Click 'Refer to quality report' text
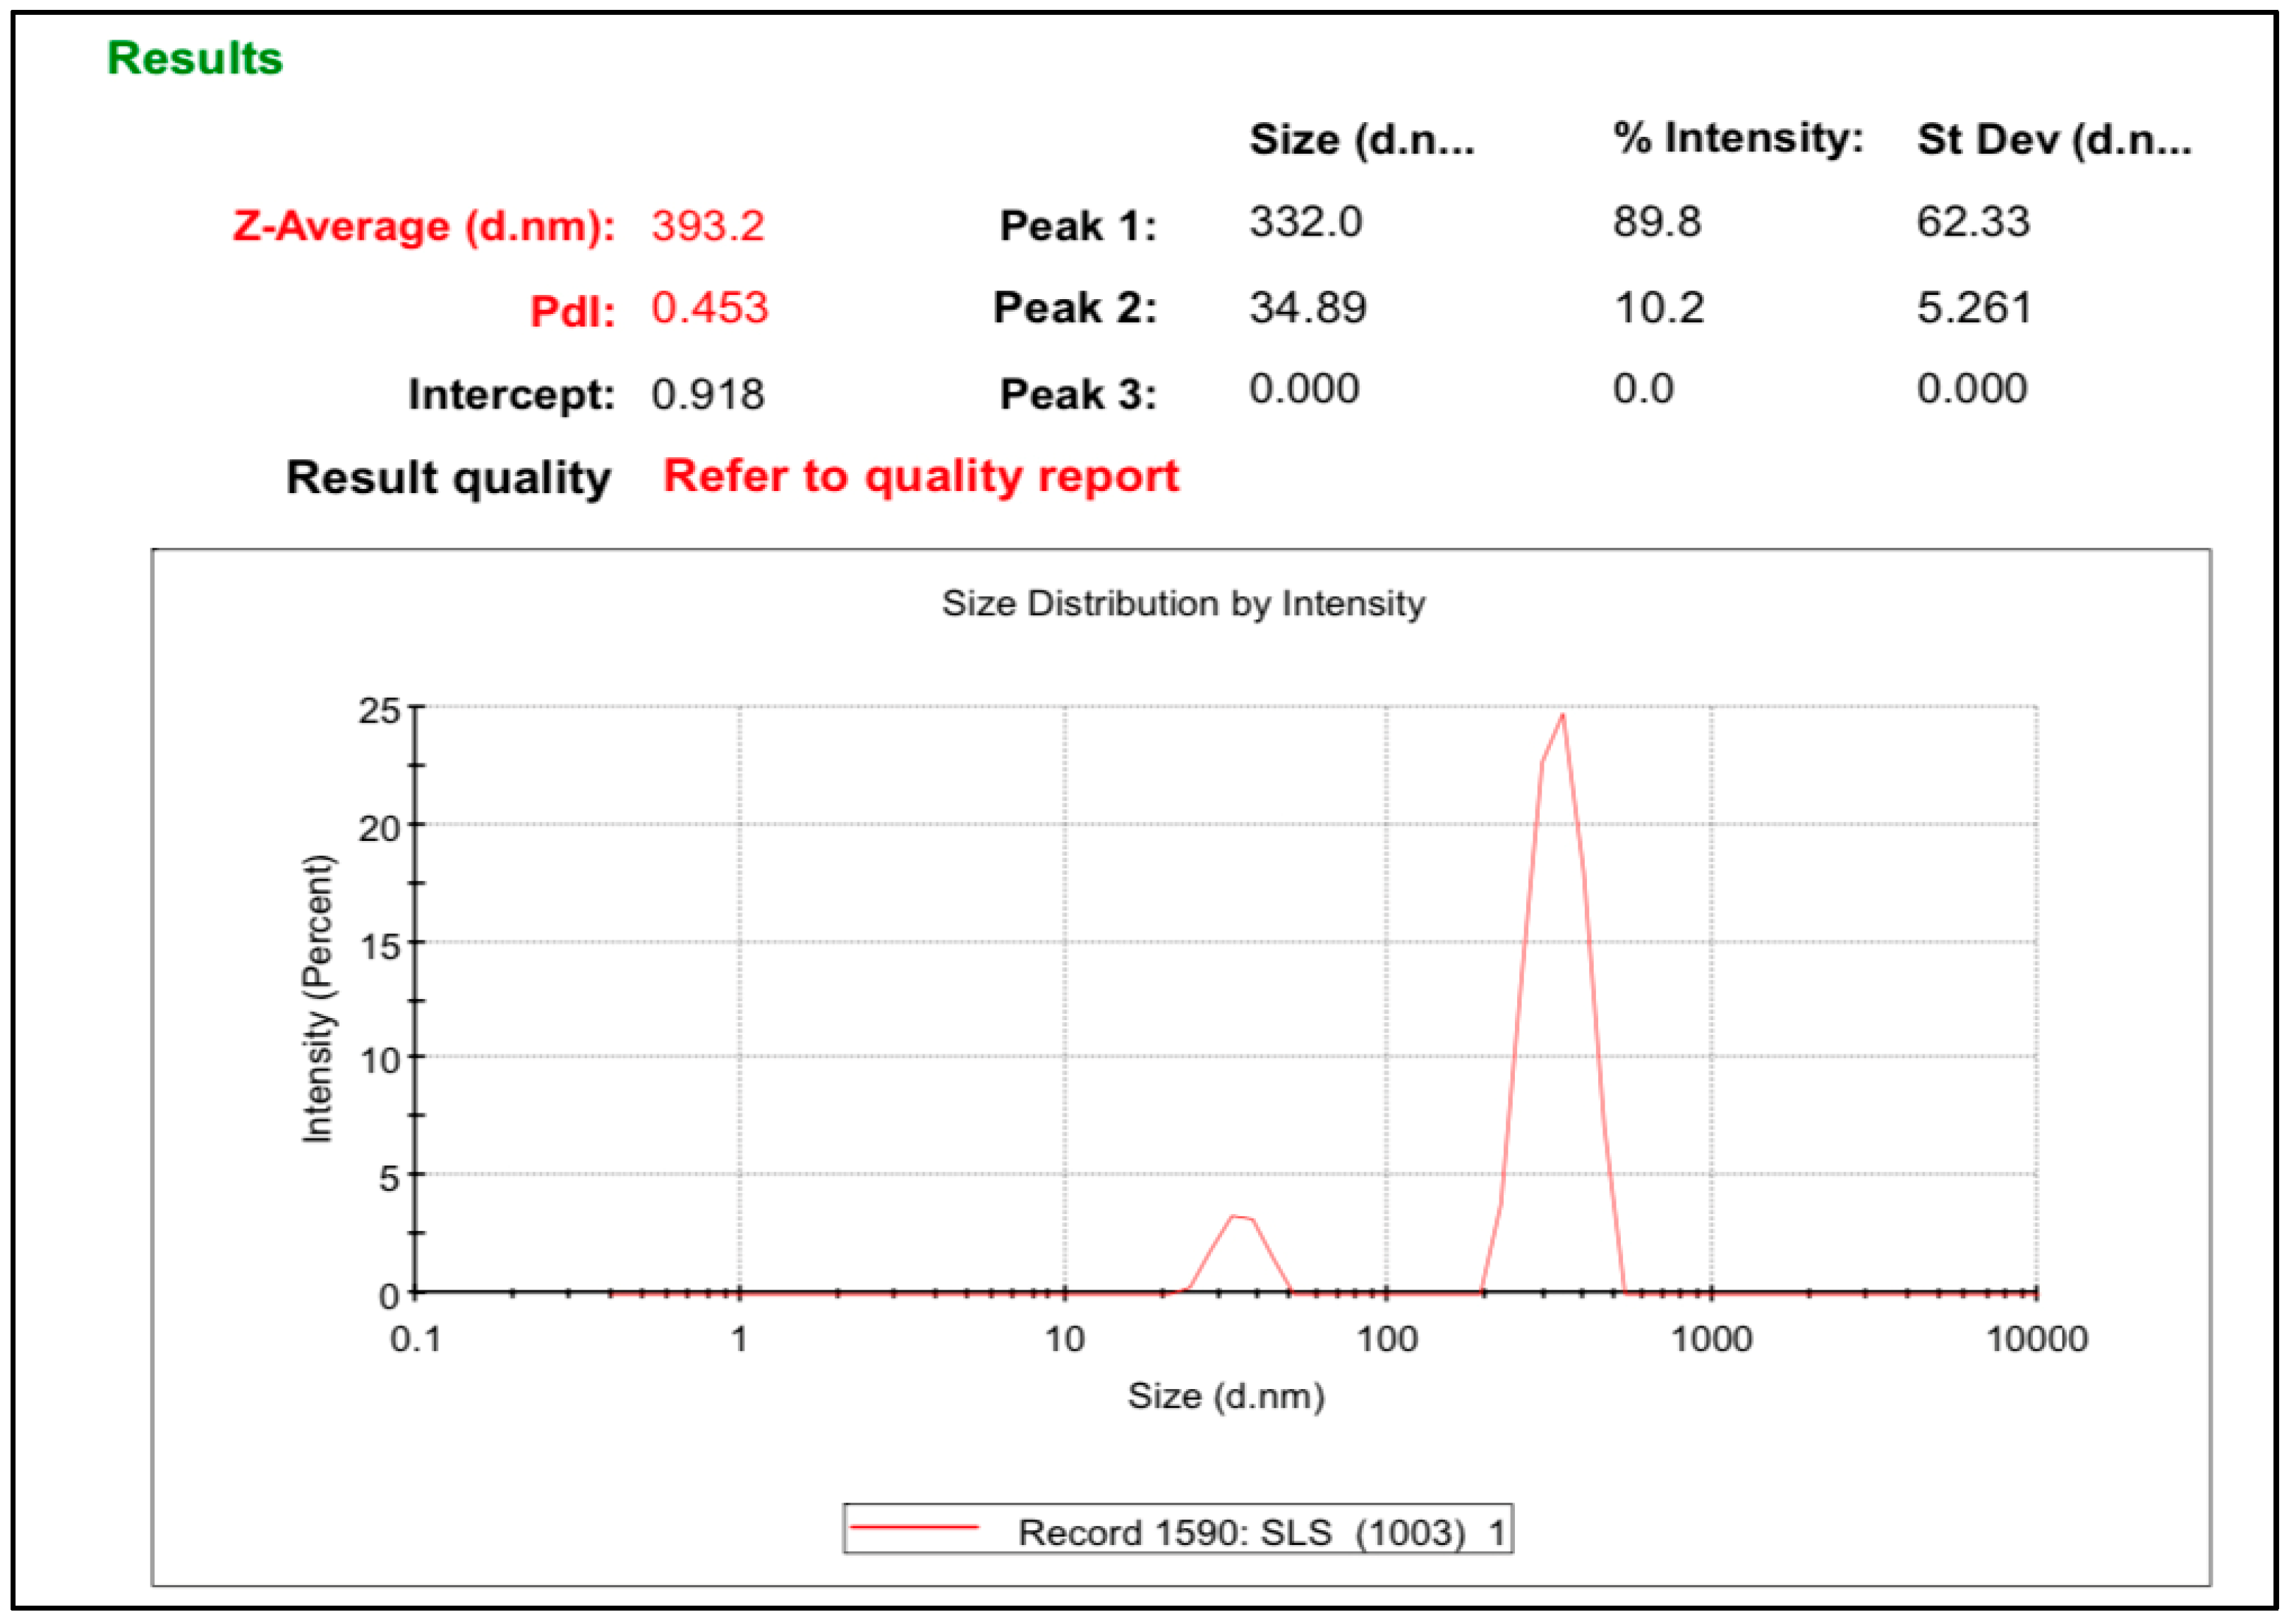This screenshot has height=1624, width=2289. click(x=921, y=476)
